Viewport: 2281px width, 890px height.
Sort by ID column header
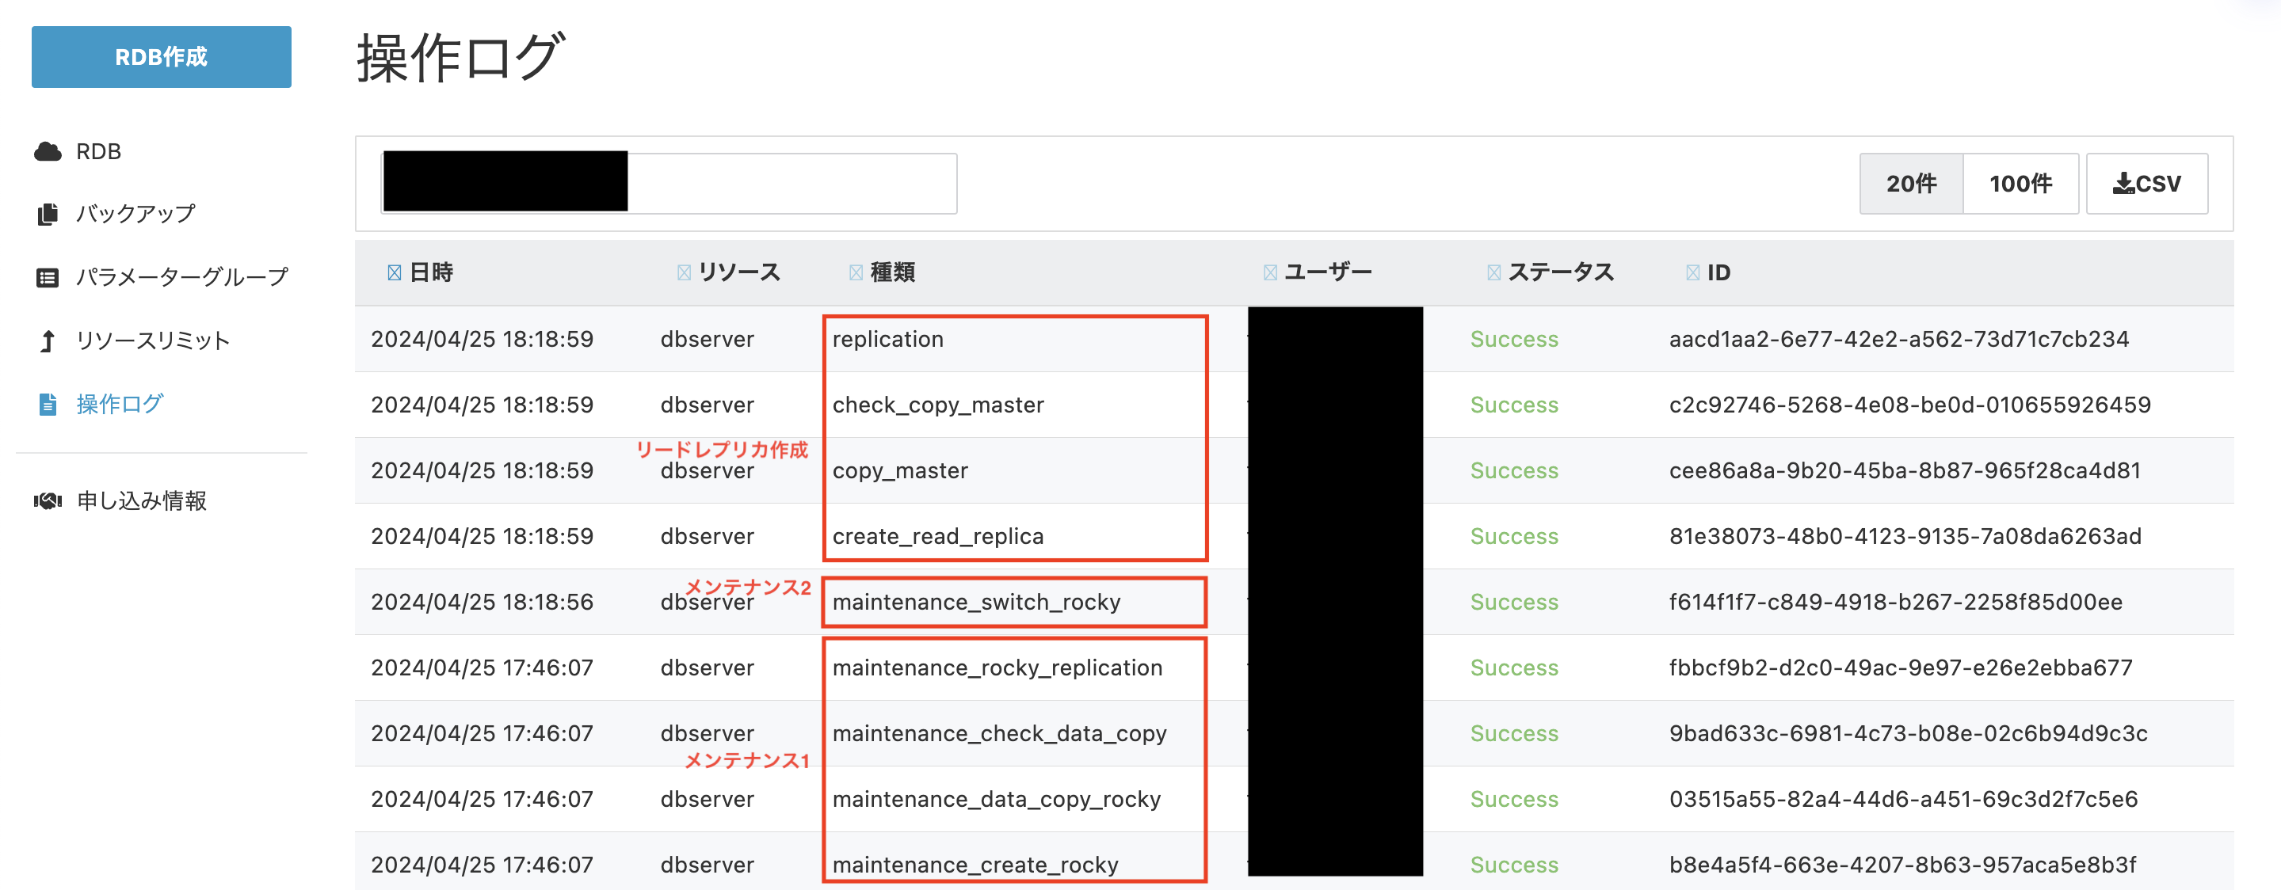click(x=1718, y=272)
